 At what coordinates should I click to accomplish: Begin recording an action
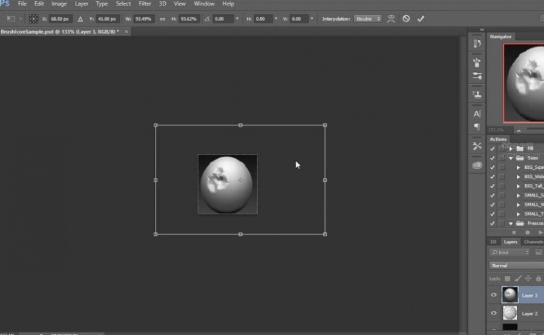point(527,232)
